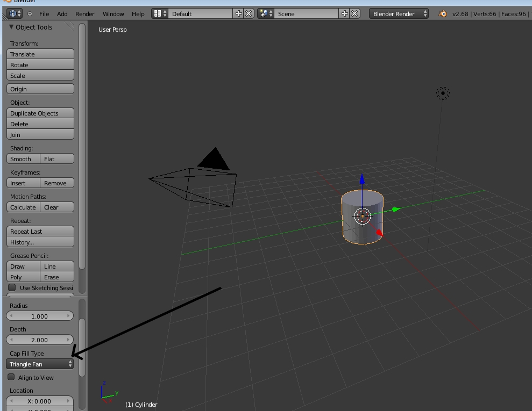Click the blue Z axis manipulator arrow
This screenshot has width=532, height=411.
[362, 179]
